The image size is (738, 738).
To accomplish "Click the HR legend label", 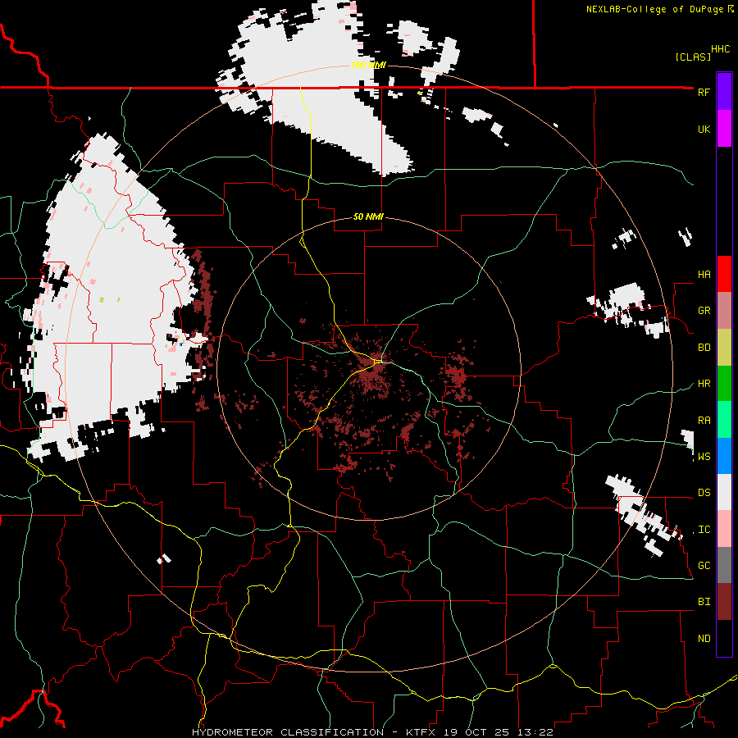I will (x=704, y=384).
